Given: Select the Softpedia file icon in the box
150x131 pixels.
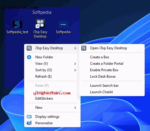Looking at the screenshot, I should point(63,24).
